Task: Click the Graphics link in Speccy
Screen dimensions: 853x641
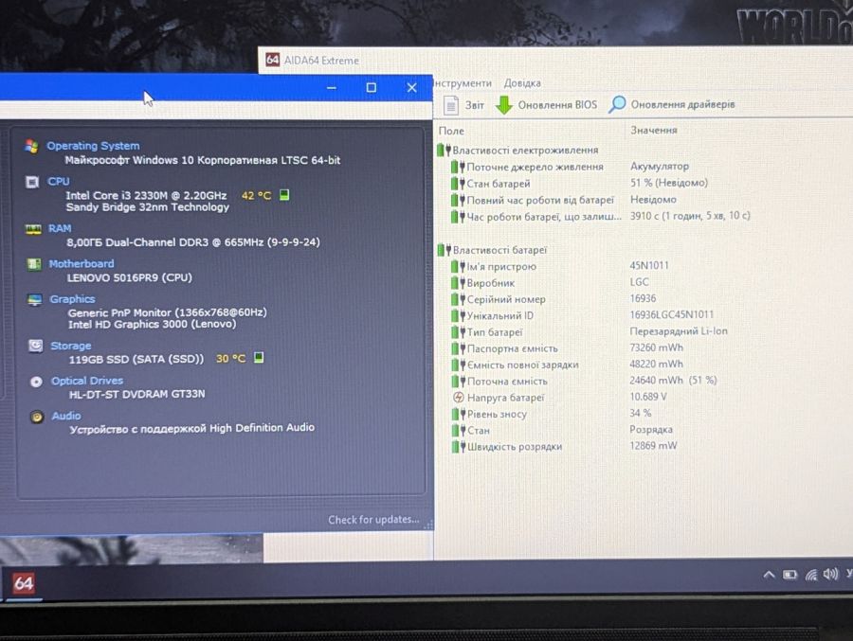Action: 72,299
